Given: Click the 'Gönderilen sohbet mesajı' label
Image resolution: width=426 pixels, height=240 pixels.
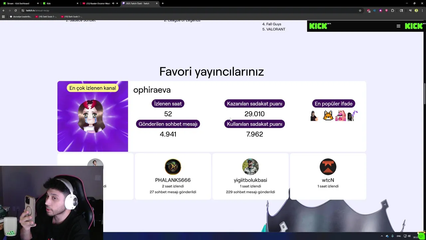Looking at the screenshot, I should point(168,124).
